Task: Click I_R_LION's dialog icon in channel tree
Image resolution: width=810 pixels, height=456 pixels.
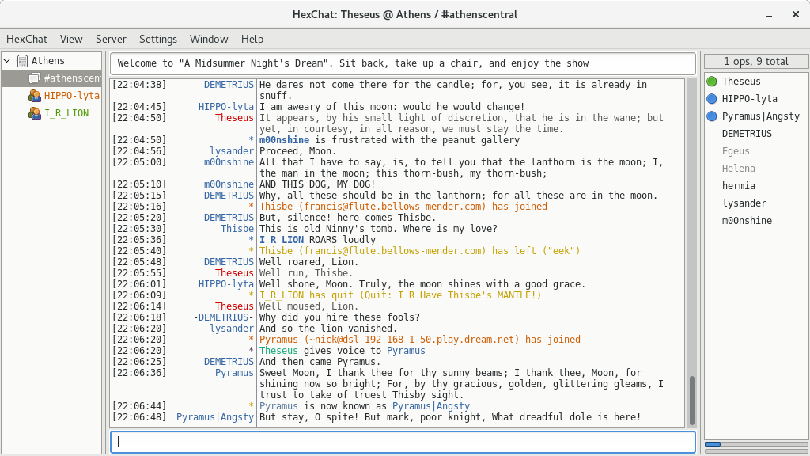Action: click(35, 113)
